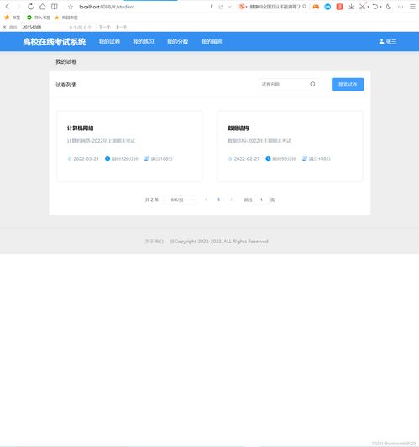Screen dimensions: 419x447
Task: Click the search magnifier in exam name field
Action: [312, 84]
